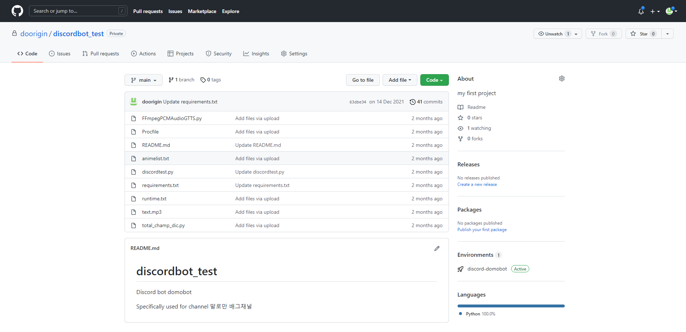Go to Marketplace
The width and height of the screenshot is (686, 332).
[202, 11]
